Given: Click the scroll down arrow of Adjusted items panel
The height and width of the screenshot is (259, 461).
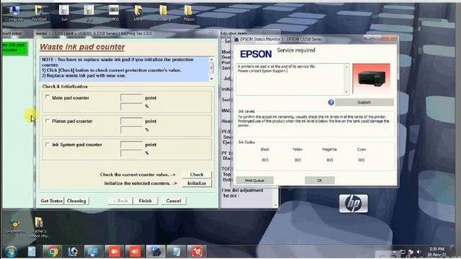Looking at the screenshot, I should click(x=276, y=205).
